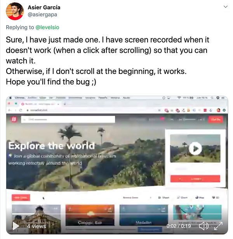Play the video with the bottom-left play icon
Screen dimensions: 233x239
[16, 226]
